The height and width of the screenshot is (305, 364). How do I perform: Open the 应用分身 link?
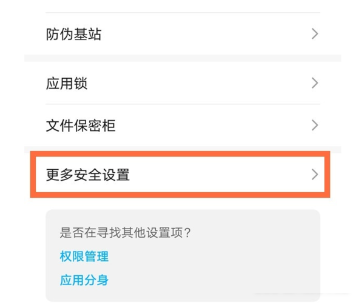(84, 280)
